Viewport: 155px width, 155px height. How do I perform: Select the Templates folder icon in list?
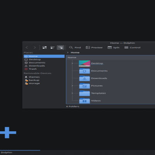[x=84, y=93]
